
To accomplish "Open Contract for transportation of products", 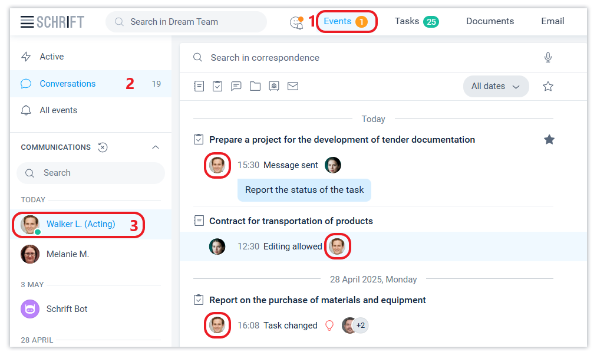I will point(291,221).
